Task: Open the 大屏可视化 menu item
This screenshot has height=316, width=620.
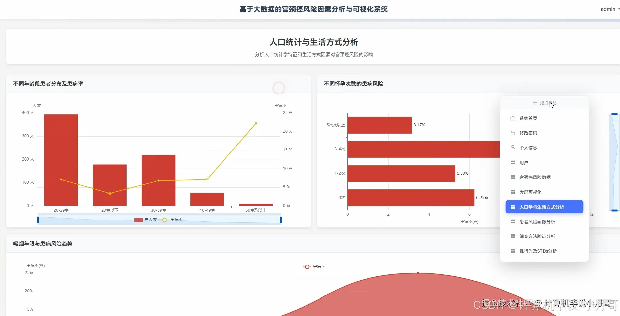Action: 544,192
